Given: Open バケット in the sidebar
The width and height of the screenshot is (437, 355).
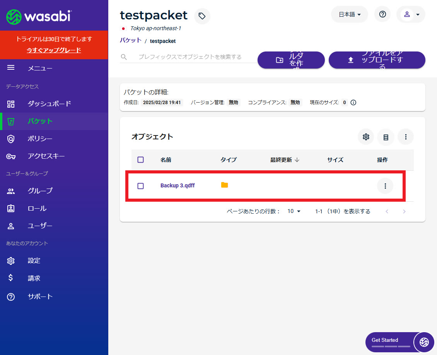Looking at the screenshot, I should pyautogui.click(x=54, y=122).
